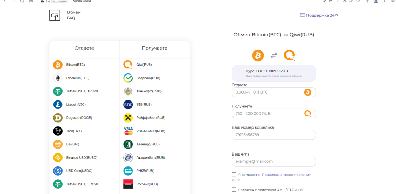Screen dimensions: 396x194
Task: Select the Bitcoin(BTC) coin icon in Отдаете list
Action: pos(58,65)
